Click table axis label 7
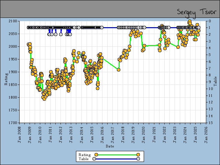The image size is (220, 165). (210, 68)
